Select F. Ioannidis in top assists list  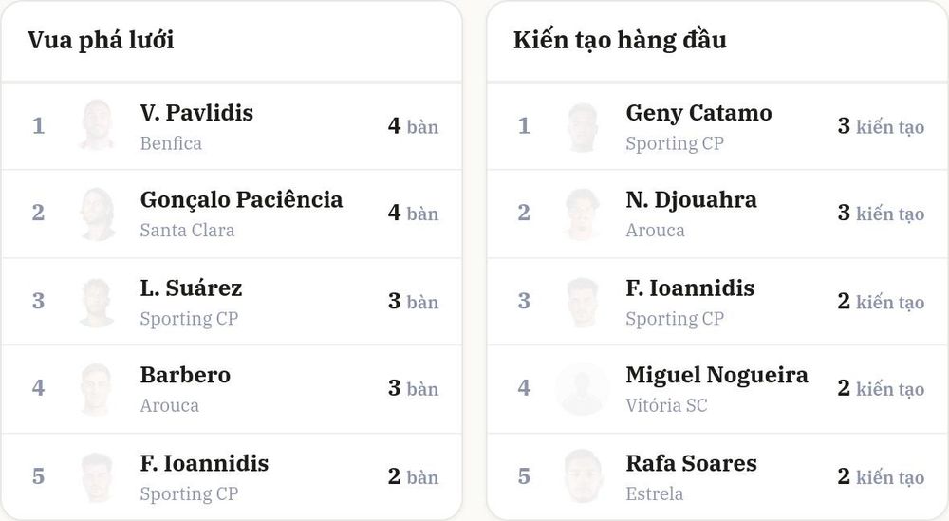point(690,288)
